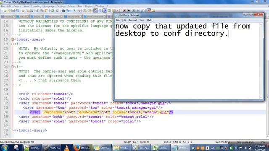269x151 pixels.
Task: Start macro recording with red dot icon
Action: (x=124, y=10)
